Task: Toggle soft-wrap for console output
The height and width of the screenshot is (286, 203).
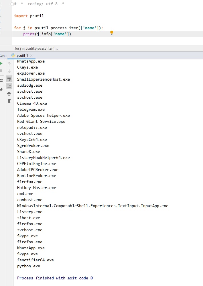Action: 9,79
